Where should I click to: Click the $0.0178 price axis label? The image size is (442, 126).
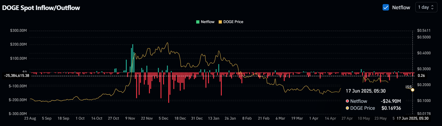tap(424, 114)
